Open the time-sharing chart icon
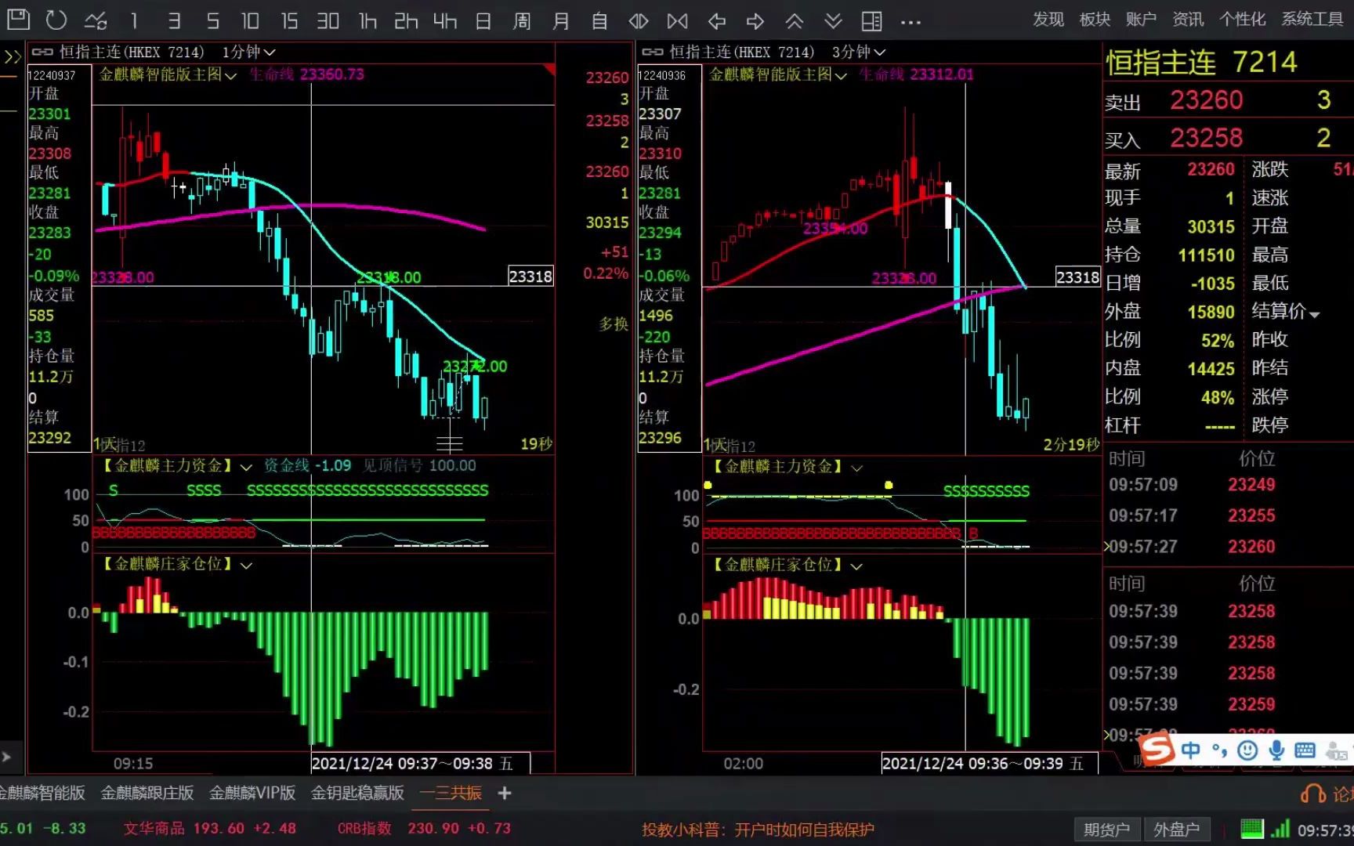Screen dimensions: 1354x846 (x=96, y=20)
